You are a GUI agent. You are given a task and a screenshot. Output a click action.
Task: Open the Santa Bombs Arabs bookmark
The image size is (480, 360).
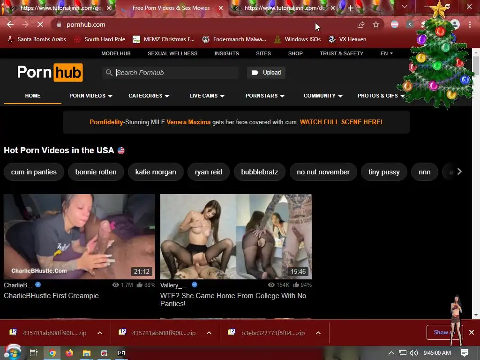pos(37,39)
